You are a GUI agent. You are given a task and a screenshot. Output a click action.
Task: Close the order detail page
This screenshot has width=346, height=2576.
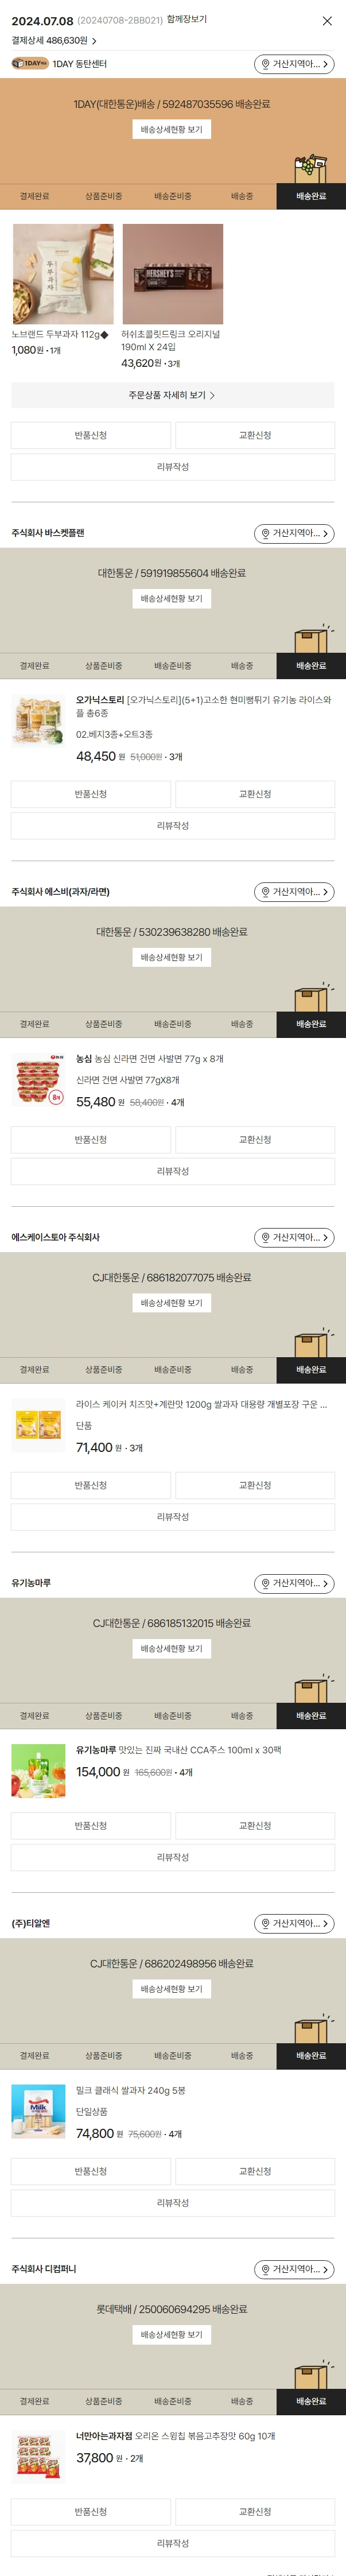click(x=327, y=20)
